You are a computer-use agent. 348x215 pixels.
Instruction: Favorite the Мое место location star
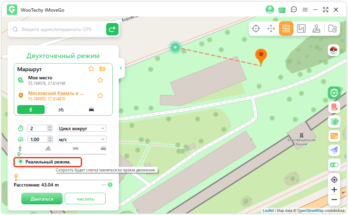(100, 80)
